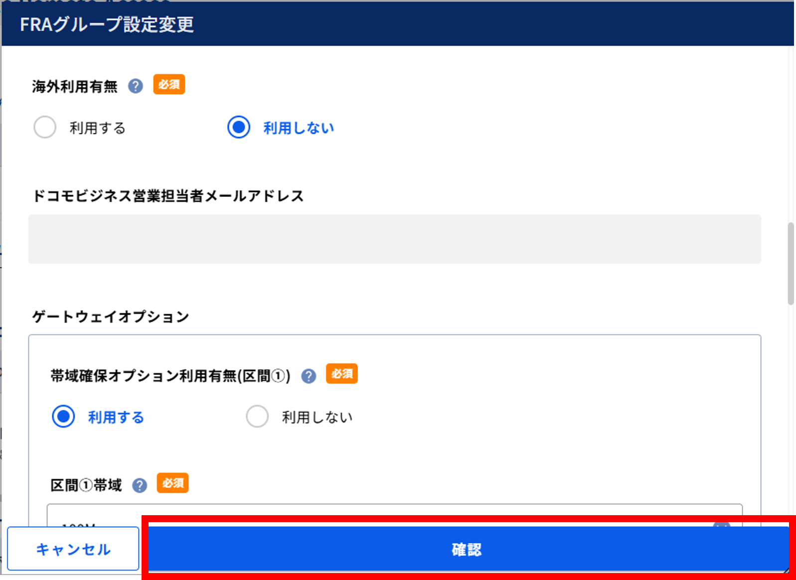Click the help icon beside 海外利用有無
Viewport: 796px width, 580px height.
pyautogui.click(x=136, y=86)
